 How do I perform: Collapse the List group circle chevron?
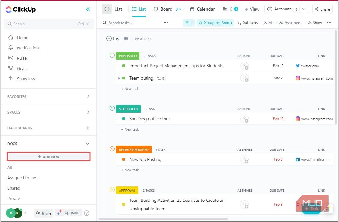pyautogui.click(x=109, y=38)
